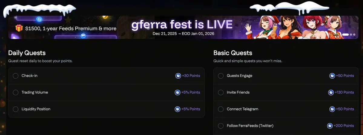Viewport: 363px width, 135px height.
Task: Select the Connect Telegram quest circle
Action: (x=221, y=109)
